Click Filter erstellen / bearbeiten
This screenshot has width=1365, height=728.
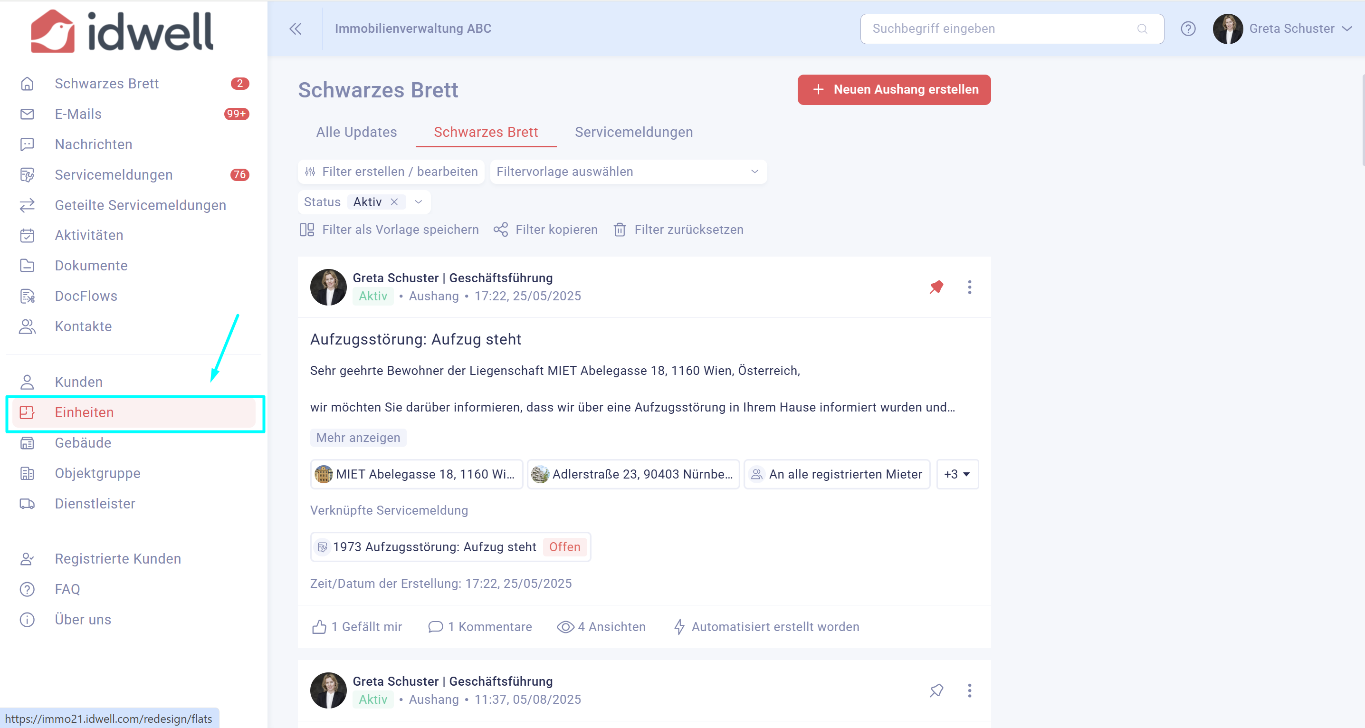click(391, 172)
